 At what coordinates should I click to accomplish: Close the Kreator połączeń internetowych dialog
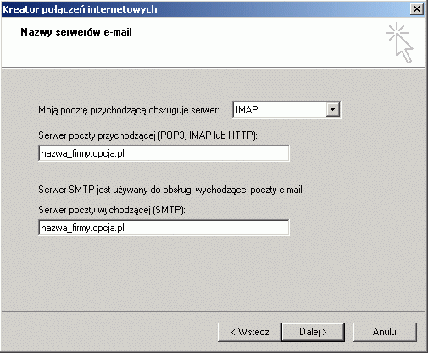[417, 9]
